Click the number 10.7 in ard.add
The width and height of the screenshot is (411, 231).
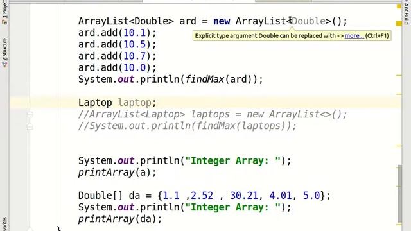134,56
